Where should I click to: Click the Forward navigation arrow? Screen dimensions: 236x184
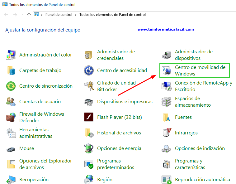(x=15, y=15)
